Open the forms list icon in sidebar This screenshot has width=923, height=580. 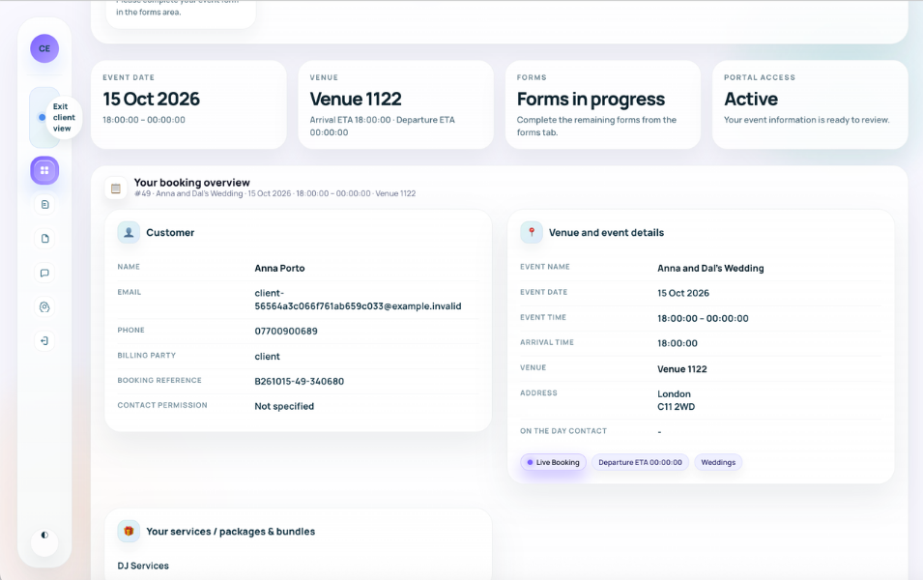[x=44, y=204]
